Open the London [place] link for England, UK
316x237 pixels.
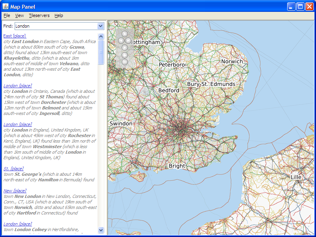coord(18,124)
